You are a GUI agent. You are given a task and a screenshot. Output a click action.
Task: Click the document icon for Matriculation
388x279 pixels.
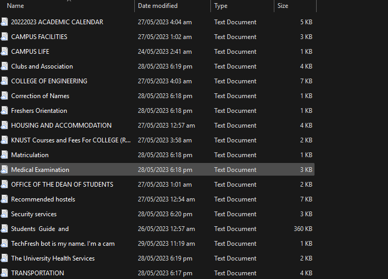click(5, 155)
